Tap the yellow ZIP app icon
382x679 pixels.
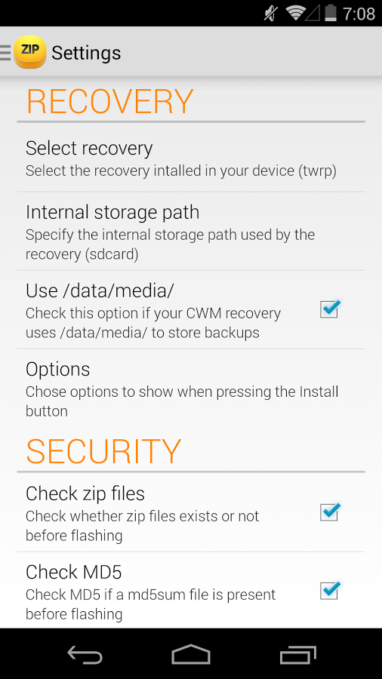point(30,52)
